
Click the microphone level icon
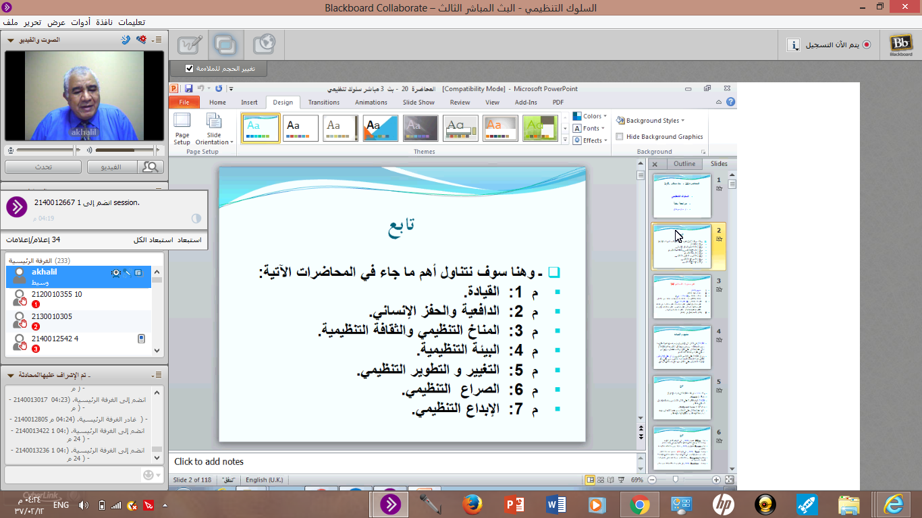[9, 150]
